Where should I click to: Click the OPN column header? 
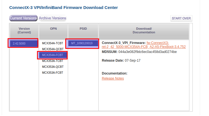[53, 29]
